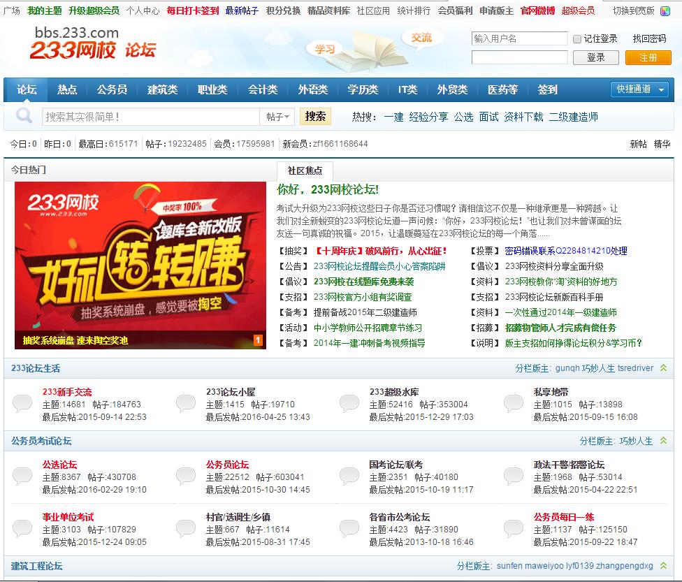Open the 快捷通道 dropdown
The image size is (682, 582).
639,89
